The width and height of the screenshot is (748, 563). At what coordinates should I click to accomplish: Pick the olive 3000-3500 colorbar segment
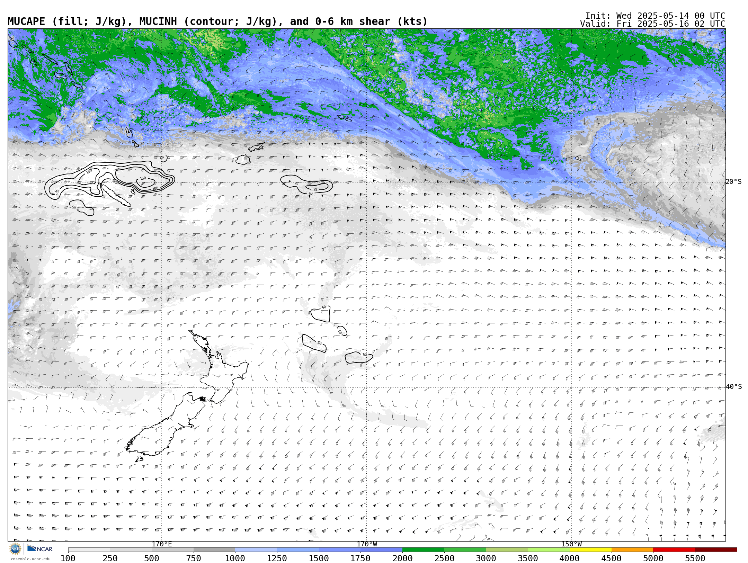coord(507,550)
